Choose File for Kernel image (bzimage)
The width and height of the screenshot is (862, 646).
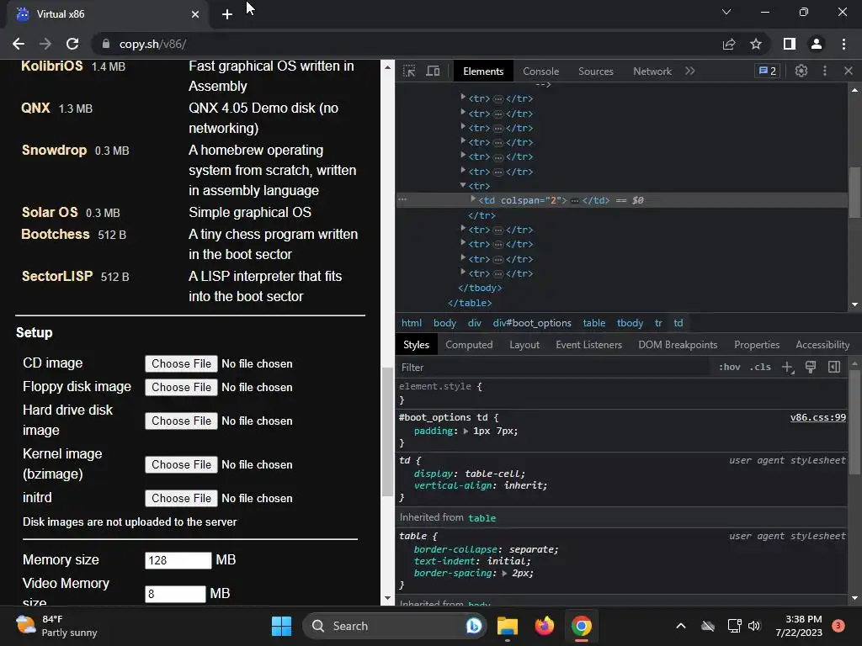pyautogui.click(x=181, y=464)
